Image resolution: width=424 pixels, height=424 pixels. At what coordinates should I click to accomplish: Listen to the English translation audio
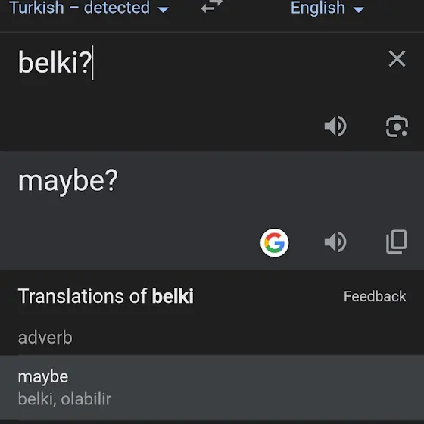(335, 242)
